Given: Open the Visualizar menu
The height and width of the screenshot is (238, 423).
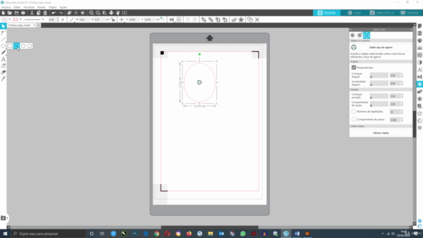Looking at the screenshot, I should pyautogui.click(x=29, y=7).
